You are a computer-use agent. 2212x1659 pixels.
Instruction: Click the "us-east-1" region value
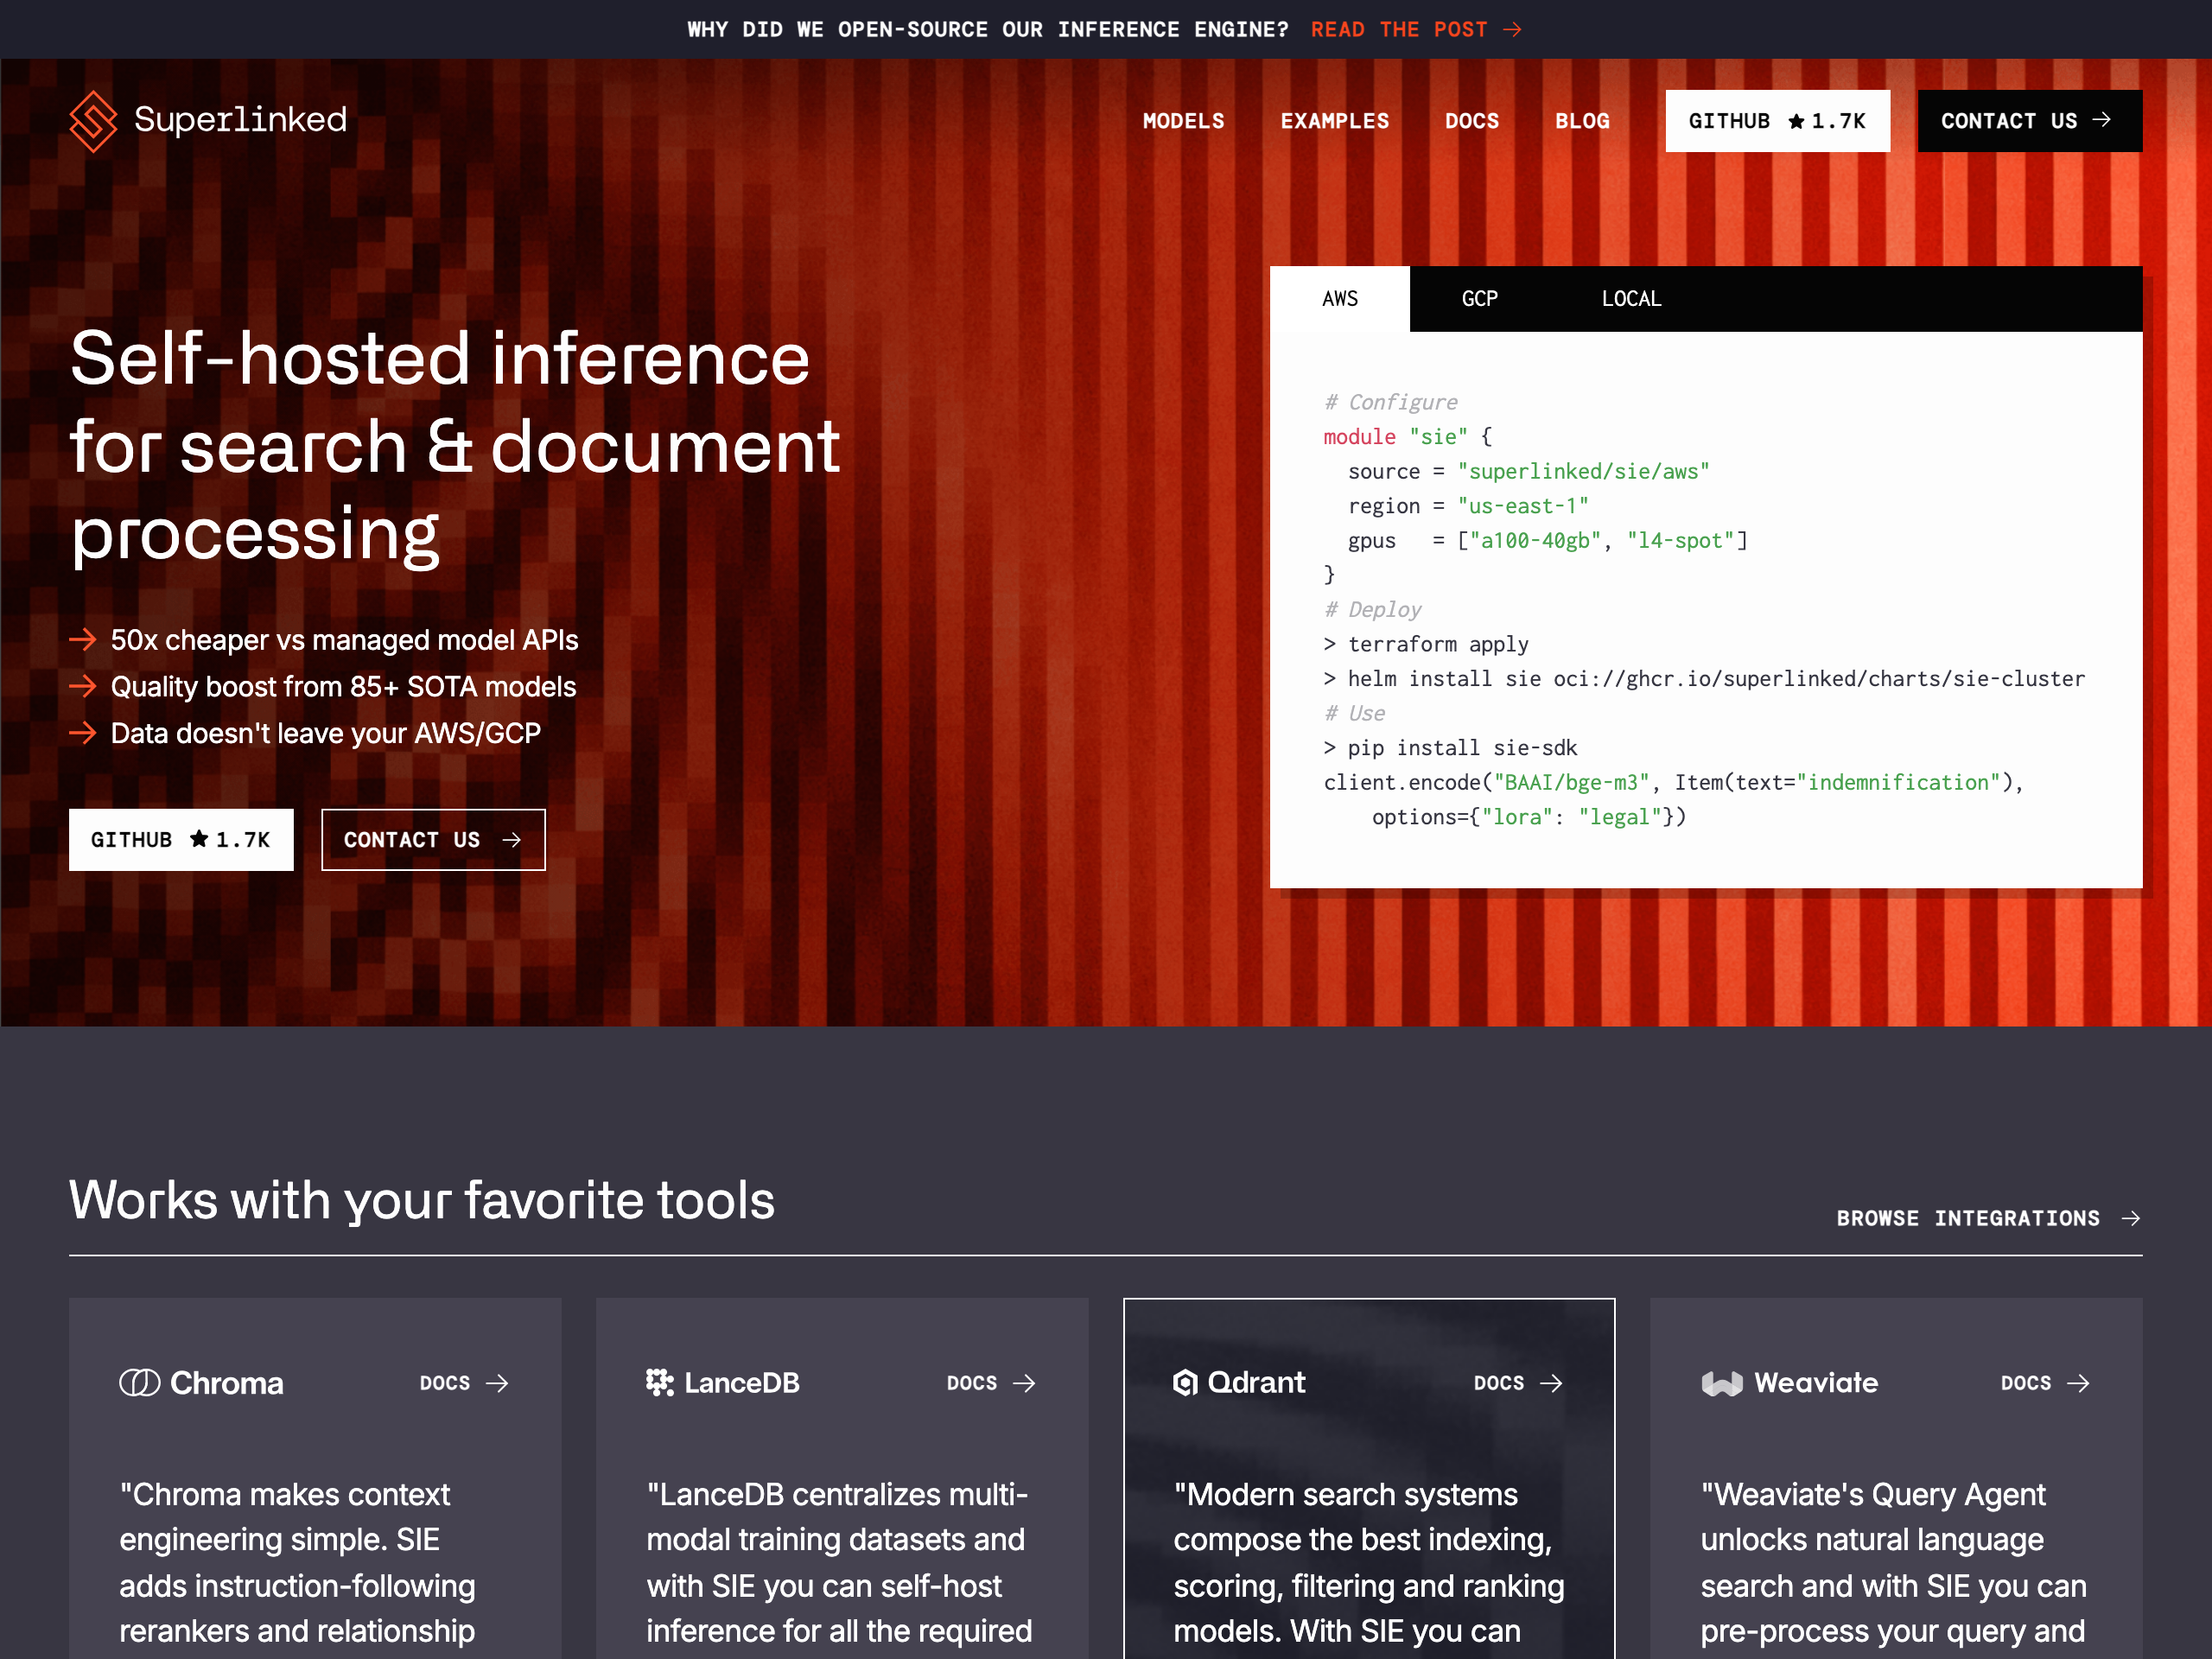click(x=1522, y=506)
